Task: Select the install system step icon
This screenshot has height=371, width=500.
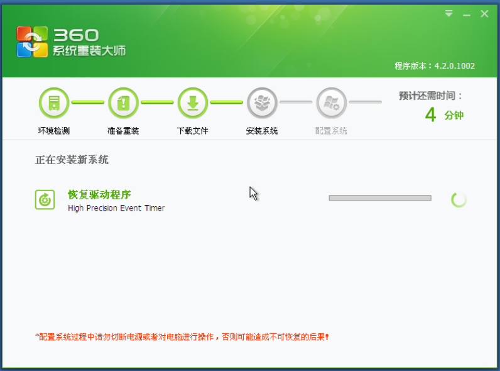Action: (262, 102)
